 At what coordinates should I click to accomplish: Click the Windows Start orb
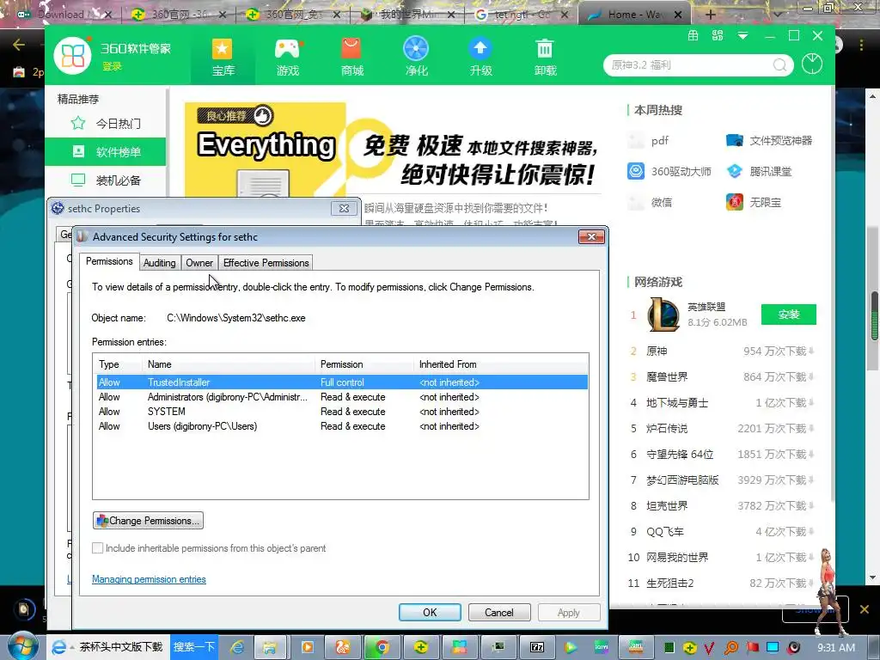pos(22,646)
